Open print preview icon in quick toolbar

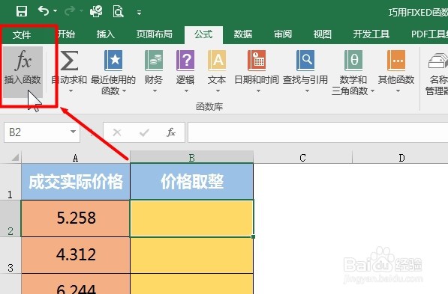coord(118,12)
